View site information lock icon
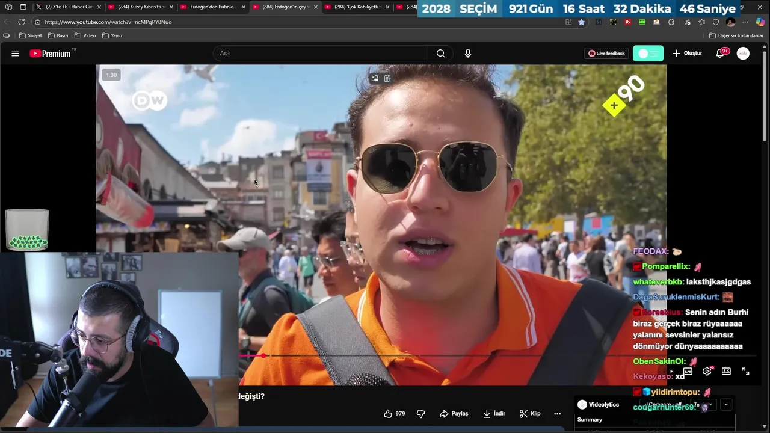The image size is (770, 433). 37,22
